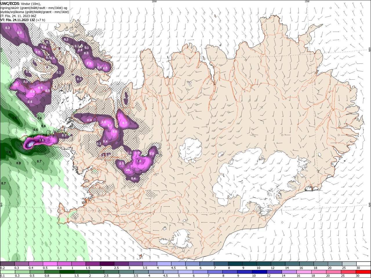
Task: Select top-row legend swatch between 0.2 and 0.3
Action: pyautogui.click(x=7, y=264)
